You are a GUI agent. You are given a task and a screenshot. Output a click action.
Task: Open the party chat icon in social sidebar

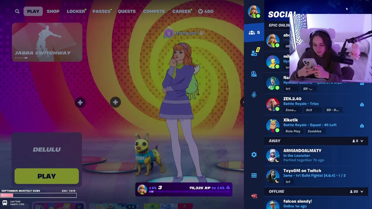tap(254, 74)
